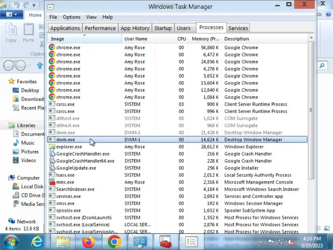
Task: Sort by the Description column header
Action: coord(265,39)
